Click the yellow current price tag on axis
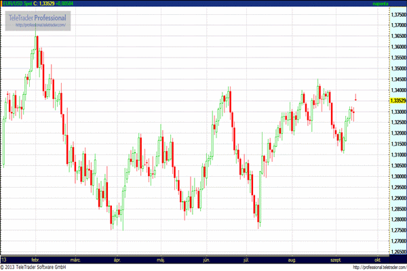The height and width of the screenshot is (271, 407). pyautogui.click(x=389, y=100)
